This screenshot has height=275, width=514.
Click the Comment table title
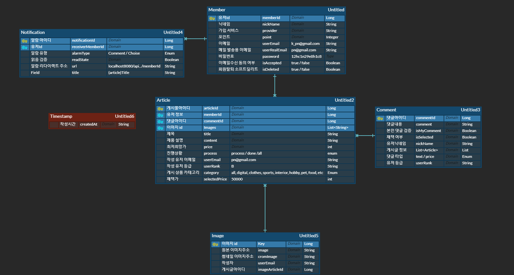point(386,110)
